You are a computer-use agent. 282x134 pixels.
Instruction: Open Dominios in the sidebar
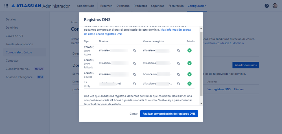12,28
